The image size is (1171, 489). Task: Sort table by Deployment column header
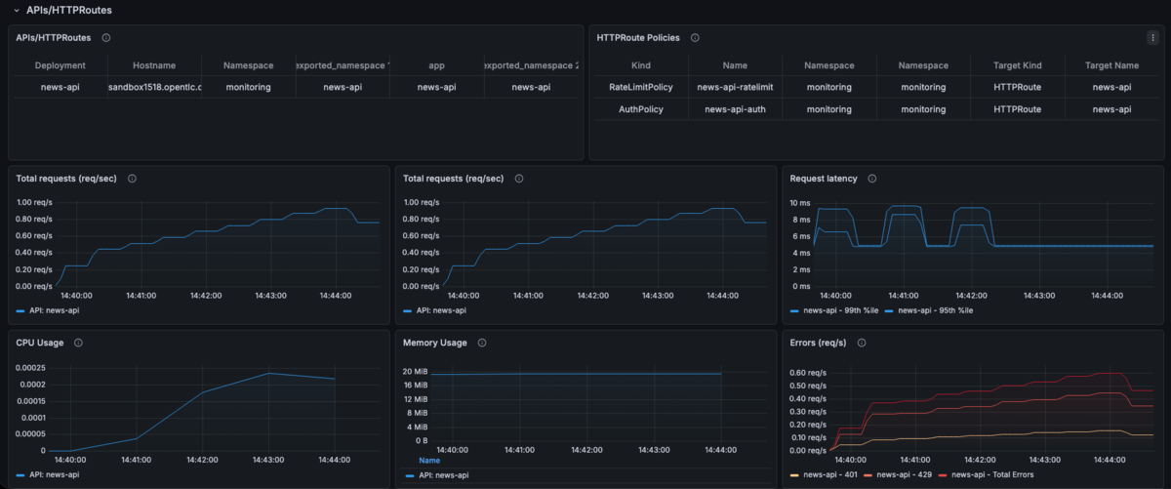pyautogui.click(x=61, y=65)
